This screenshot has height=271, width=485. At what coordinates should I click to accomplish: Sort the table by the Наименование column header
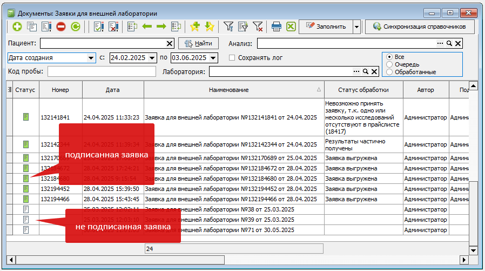pyautogui.click(x=227, y=90)
